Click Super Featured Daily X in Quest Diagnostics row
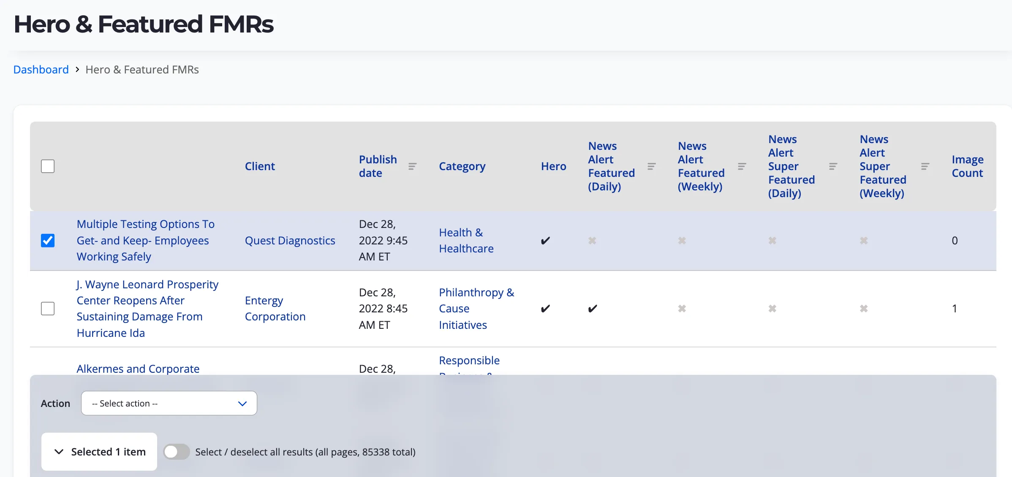The image size is (1012, 477). pos(773,241)
